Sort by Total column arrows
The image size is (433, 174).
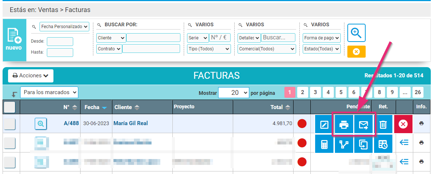tap(288, 108)
